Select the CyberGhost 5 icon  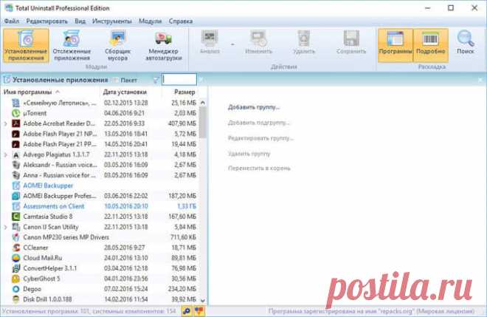15,279
